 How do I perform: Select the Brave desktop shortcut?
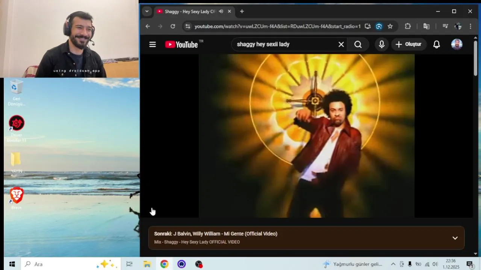click(16, 199)
